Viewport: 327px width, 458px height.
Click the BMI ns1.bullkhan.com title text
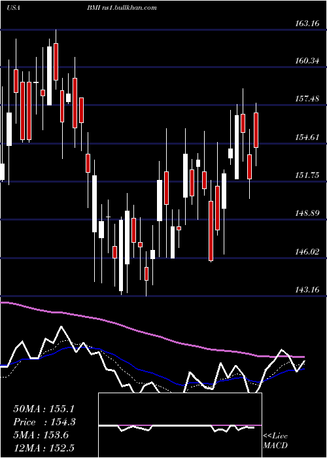click(x=122, y=8)
